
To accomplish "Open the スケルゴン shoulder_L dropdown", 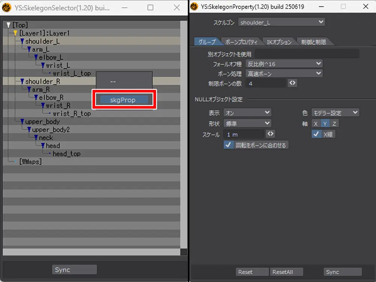I will 281,23.
